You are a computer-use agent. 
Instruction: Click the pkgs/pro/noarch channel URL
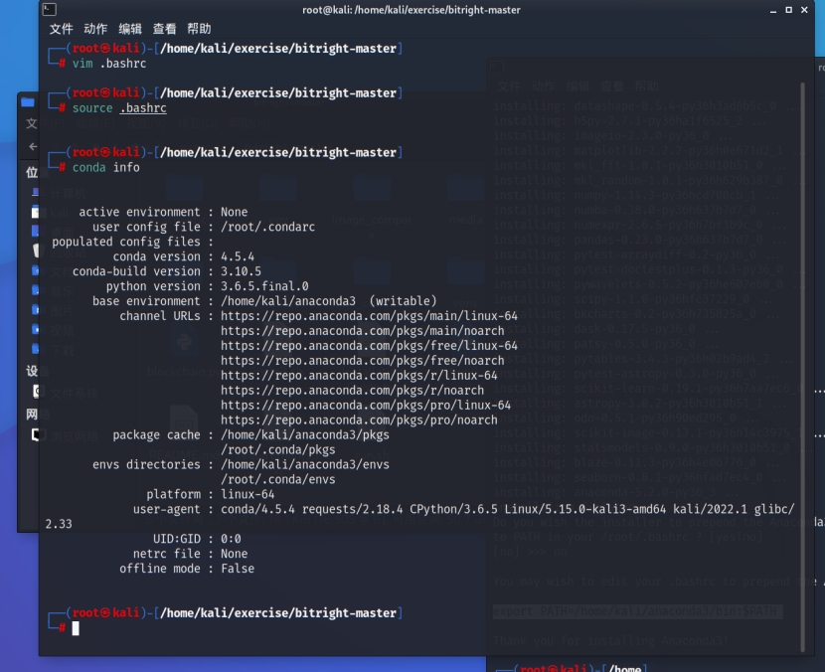359,420
